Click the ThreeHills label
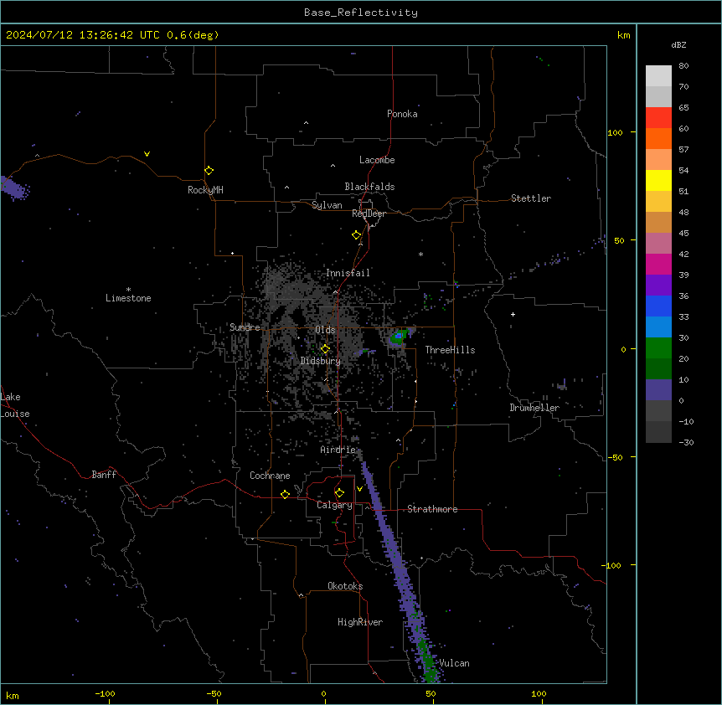 click(x=450, y=350)
